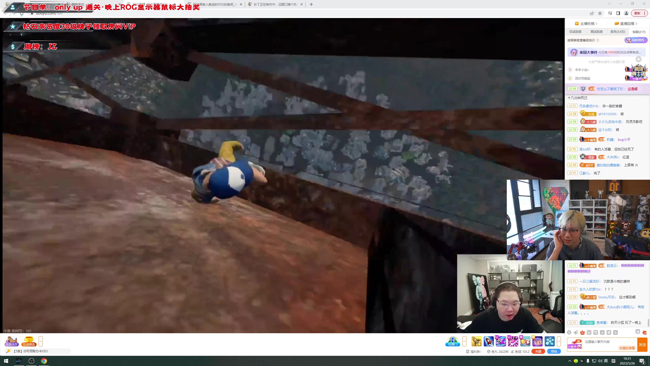This screenshot has width=650, height=366.
Task: Click the megaphone broadcast icon
Action: [576, 332]
